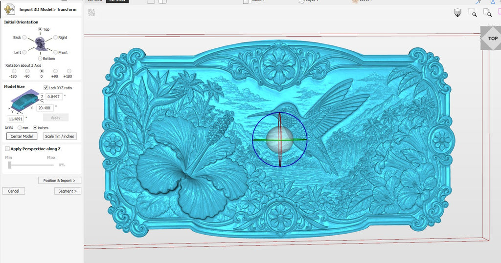Click the grayed-out Apply button
Image resolution: width=501 pixels, height=263 pixels.
[x=56, y=118]
